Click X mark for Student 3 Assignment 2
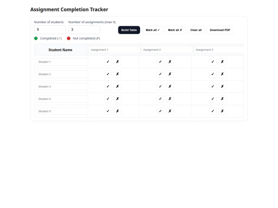Screen dimensions: 278x208 (170, 86)
